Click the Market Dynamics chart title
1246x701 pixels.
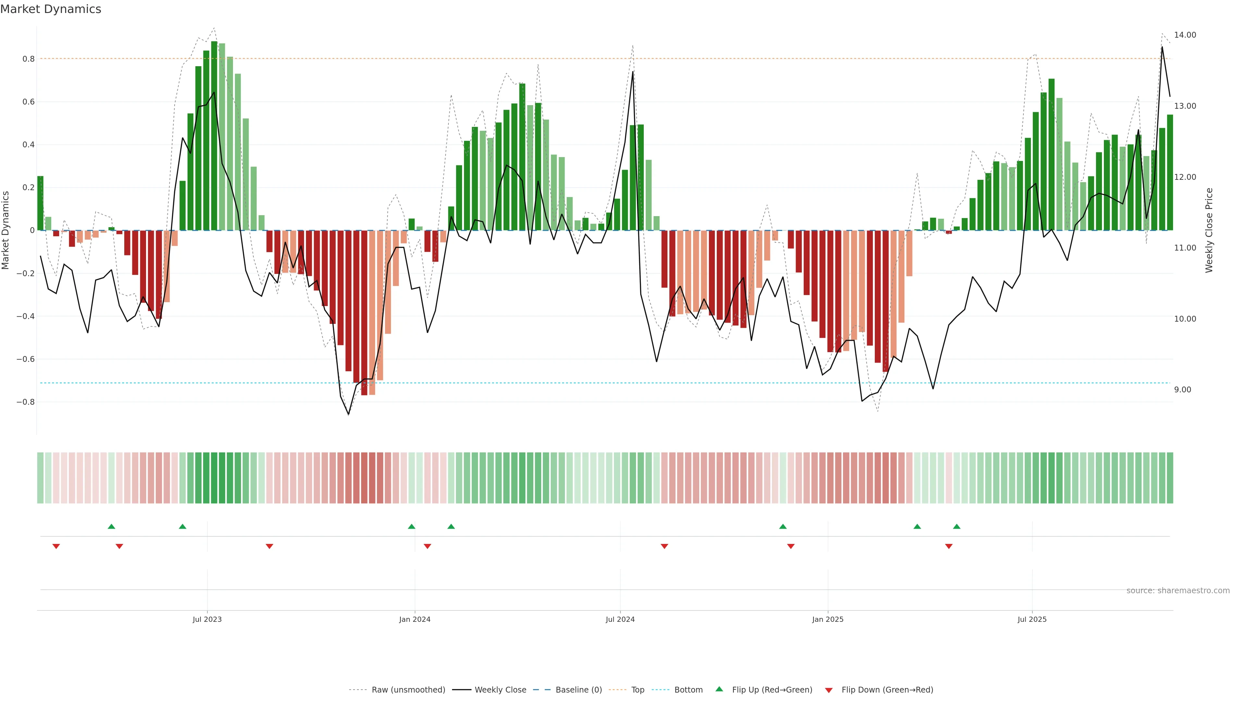51,9
